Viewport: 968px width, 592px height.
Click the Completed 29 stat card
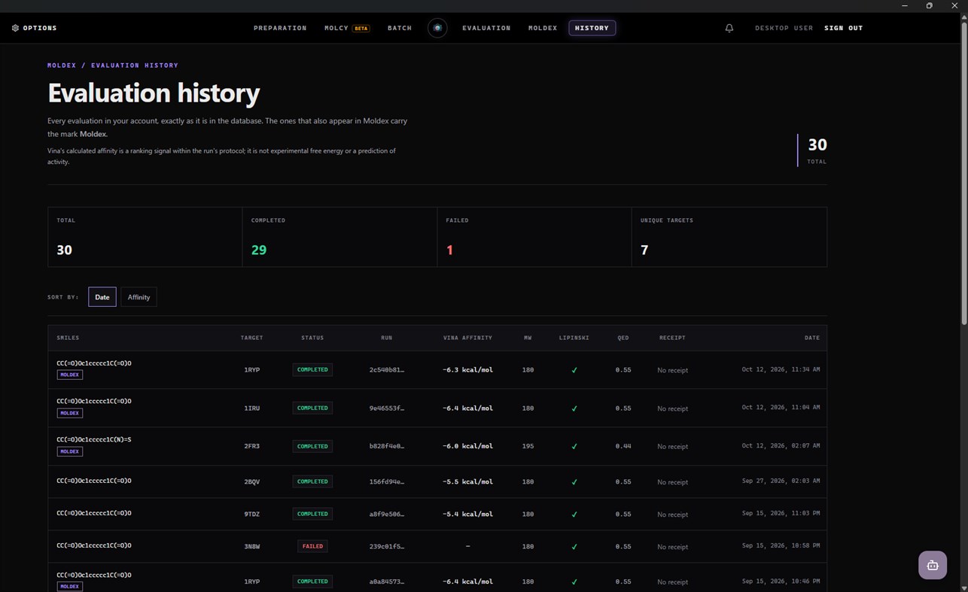pos(339,237)
